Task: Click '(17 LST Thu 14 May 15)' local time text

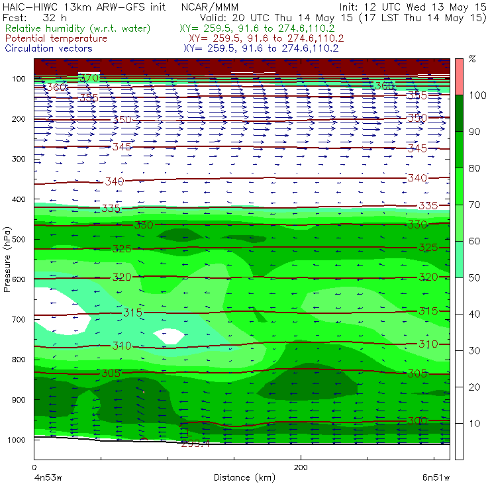Action: pos(423,18)
